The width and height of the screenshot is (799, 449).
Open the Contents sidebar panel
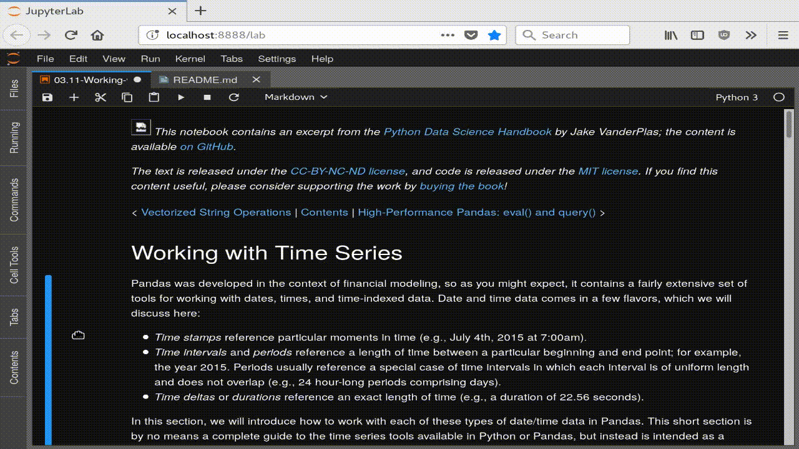pyautogui.click(x=14, y=368)
